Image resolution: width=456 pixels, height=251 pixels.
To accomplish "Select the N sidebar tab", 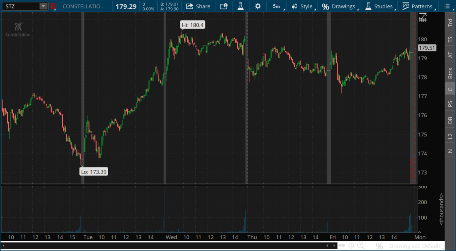I will 450,151.
